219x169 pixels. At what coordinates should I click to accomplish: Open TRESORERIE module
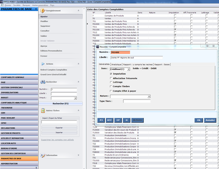point(19,108)
